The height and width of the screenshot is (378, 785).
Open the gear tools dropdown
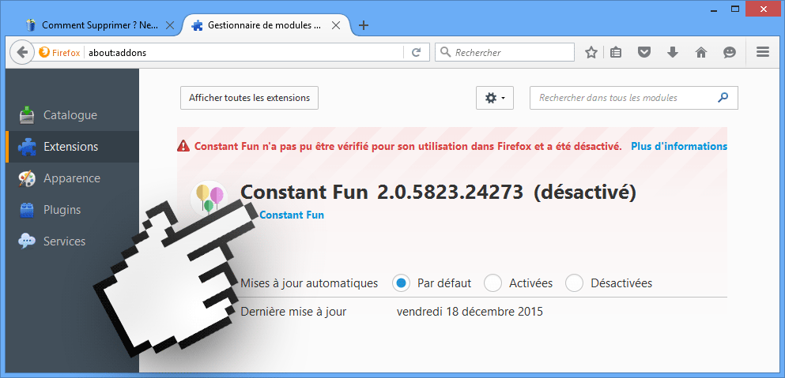495,98
